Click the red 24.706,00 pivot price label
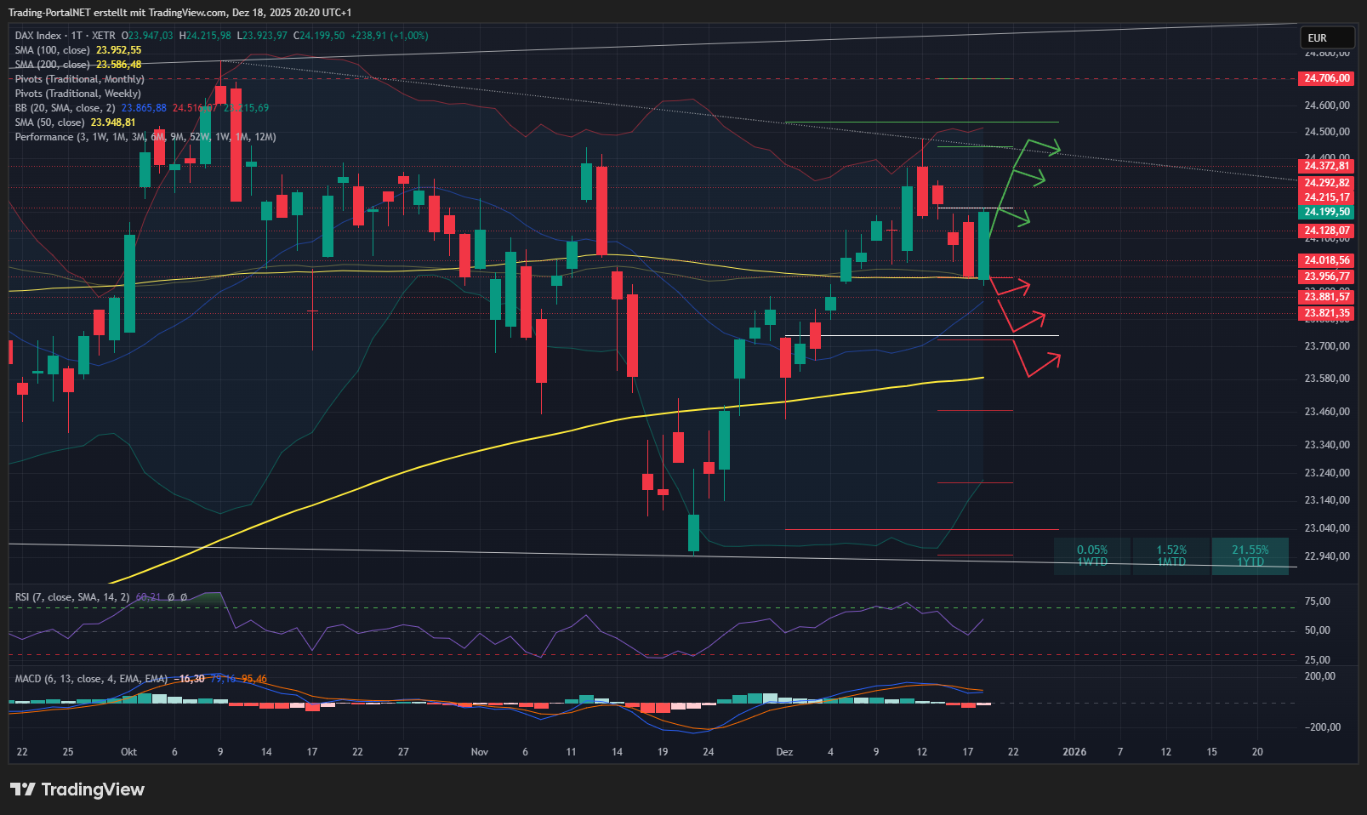The height and width of the screenshot is (815, 1367). pyautogui.click(x=1327, y=78)
